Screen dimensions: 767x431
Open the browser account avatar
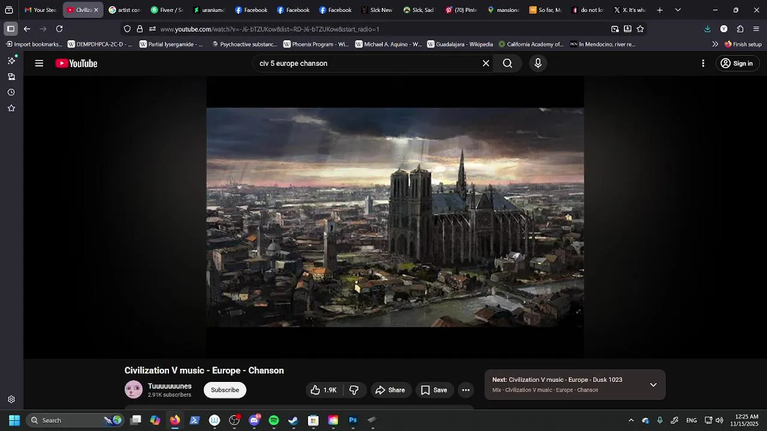click(724, 29)
